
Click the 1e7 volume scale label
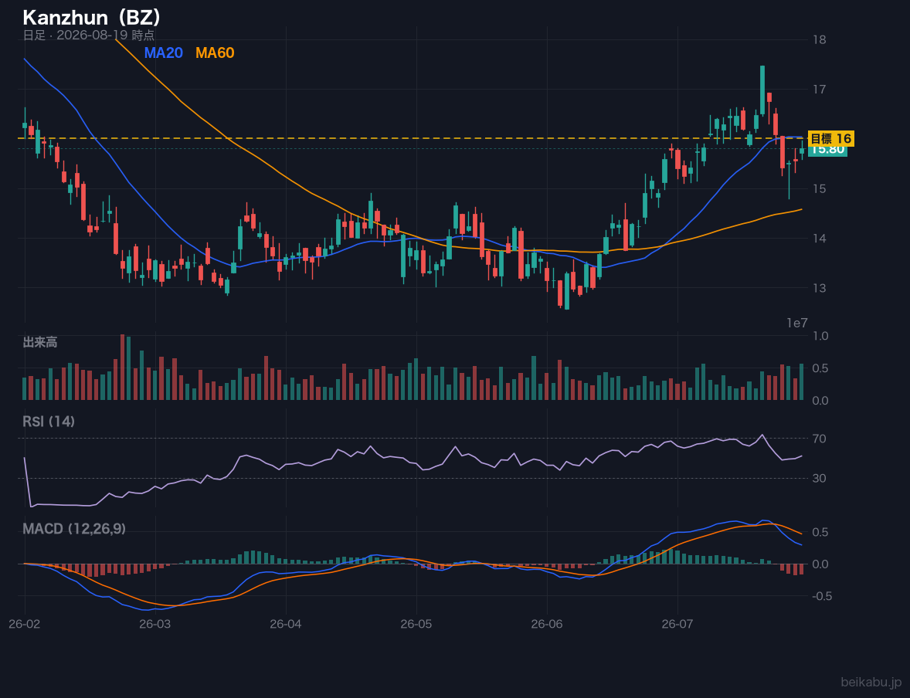click(797, 324)
